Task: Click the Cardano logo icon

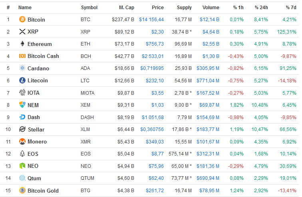Action: tap(22, 68)
